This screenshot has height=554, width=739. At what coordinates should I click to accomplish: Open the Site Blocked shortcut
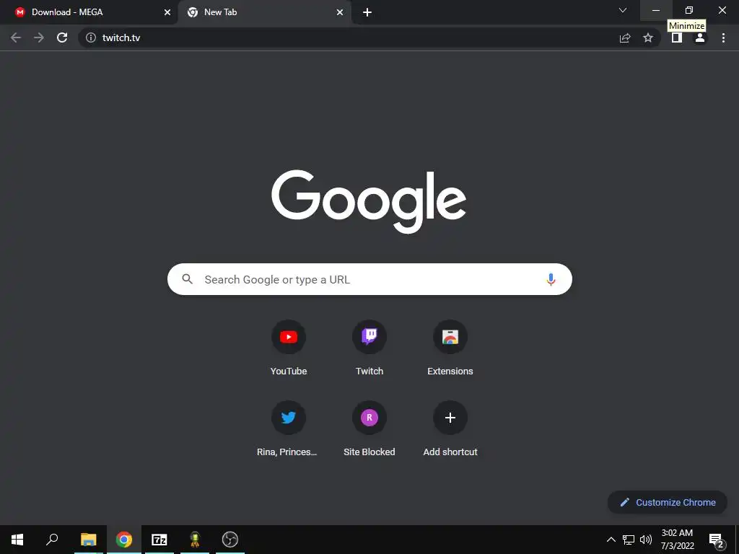pos(369,428)
